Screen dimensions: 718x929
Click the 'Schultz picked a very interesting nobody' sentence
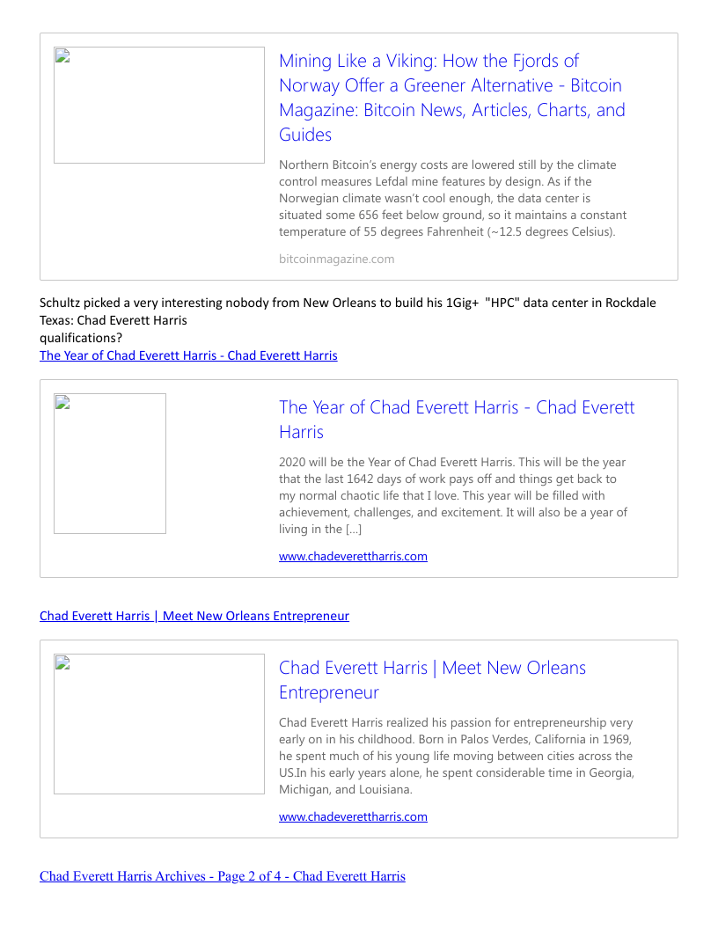[348, 303]
